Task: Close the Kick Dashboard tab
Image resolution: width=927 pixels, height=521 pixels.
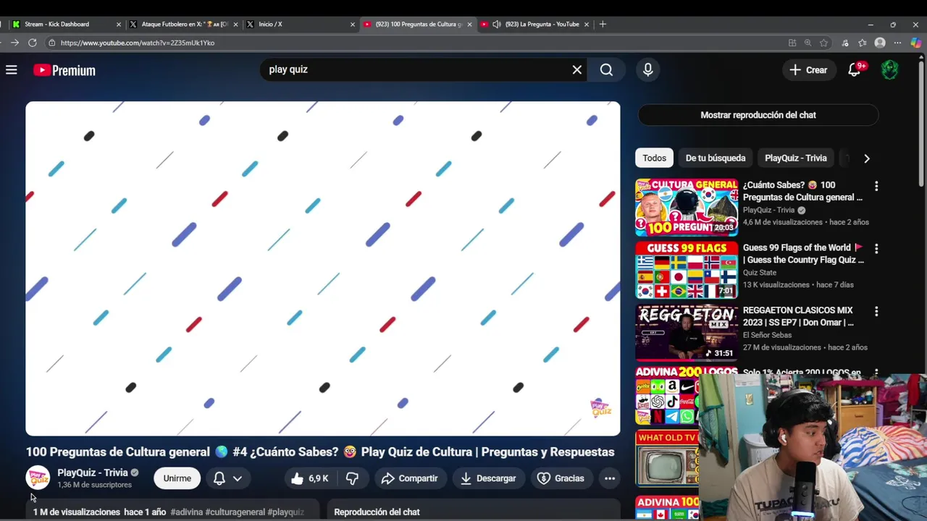Action: pos(119,24)
